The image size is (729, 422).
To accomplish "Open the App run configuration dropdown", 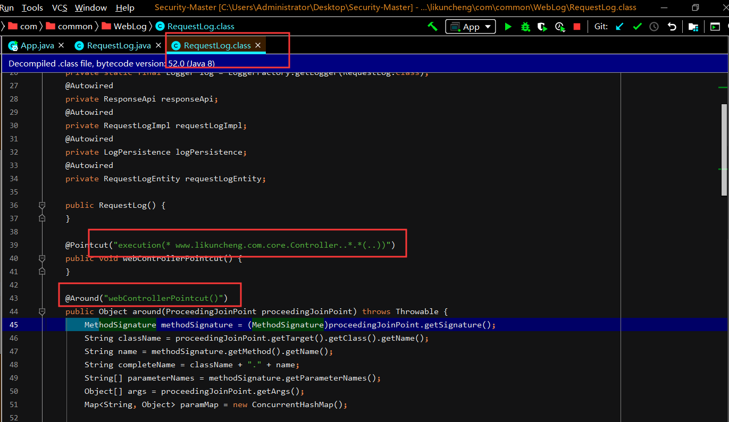I will tap(471, 27).
